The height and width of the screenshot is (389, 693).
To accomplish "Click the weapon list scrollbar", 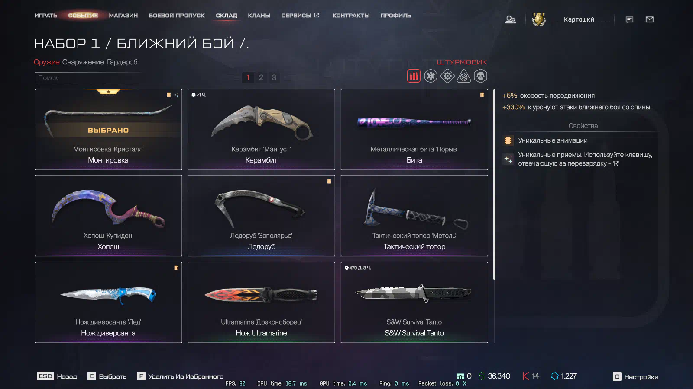I will (x=494, y=185).
